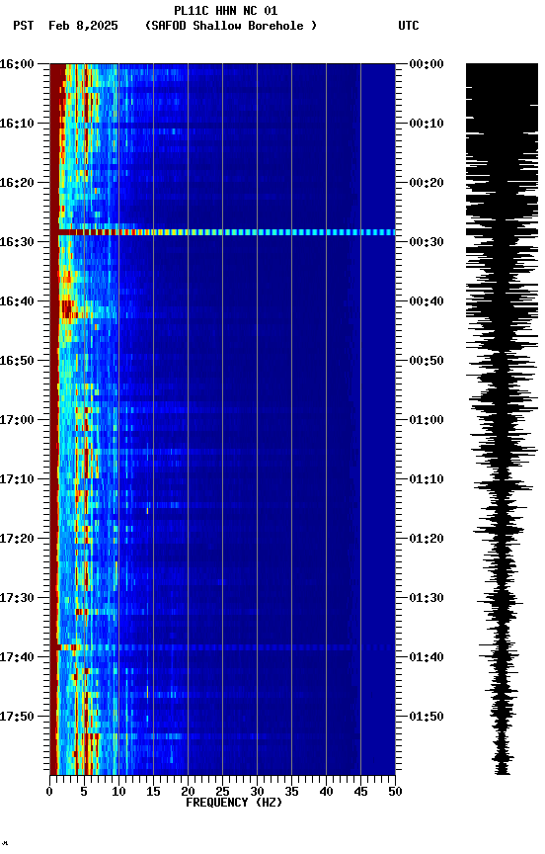Click the FREQUENCY (HZ) axis title

click(234, 804)
